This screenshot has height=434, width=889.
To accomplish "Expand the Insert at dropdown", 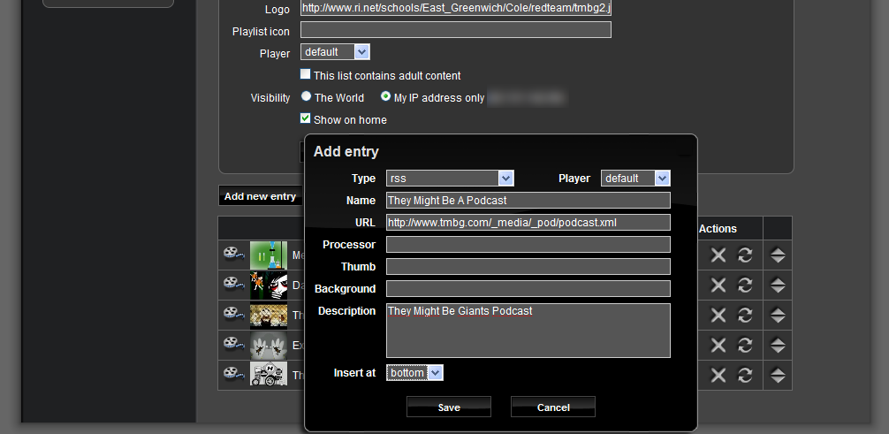I will coord(414,373).
